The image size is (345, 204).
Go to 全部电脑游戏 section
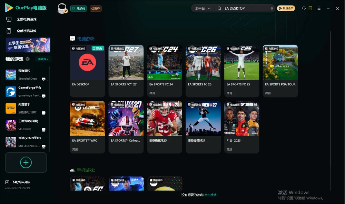point(27,19)
